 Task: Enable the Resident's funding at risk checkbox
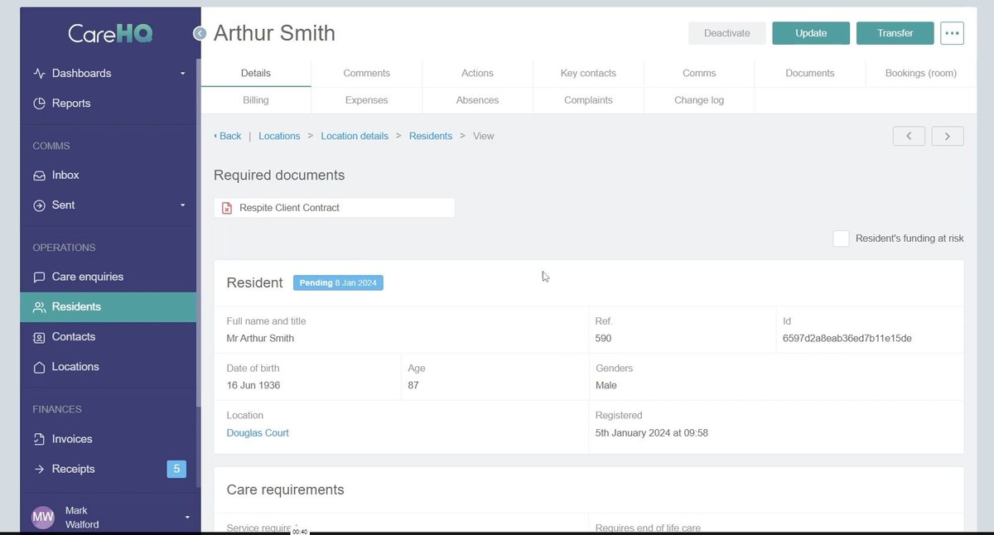(x=841, y=239)
